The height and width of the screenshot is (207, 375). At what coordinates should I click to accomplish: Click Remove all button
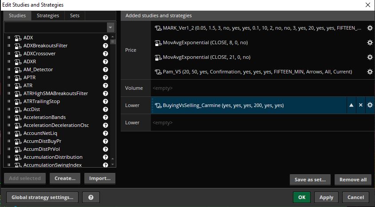click(x=353, y=180)
